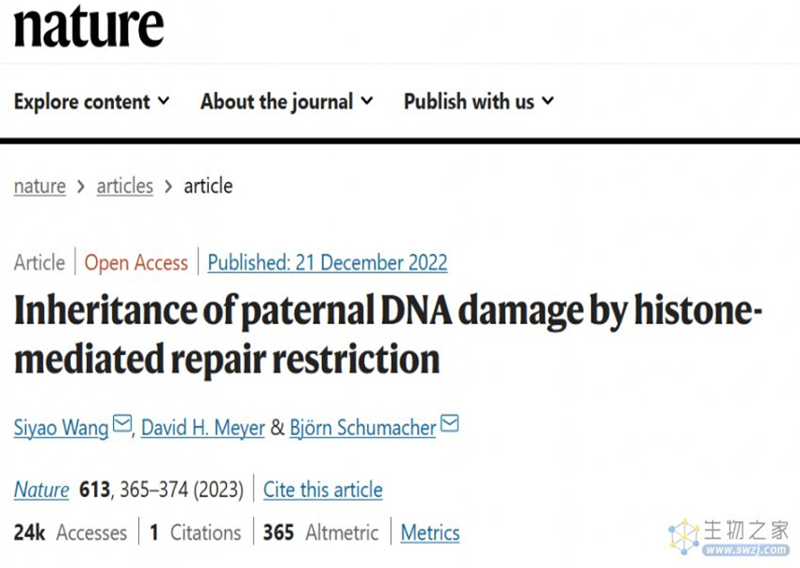
Task: Open the Publish with us menu
Action: (x=479, y=101)
